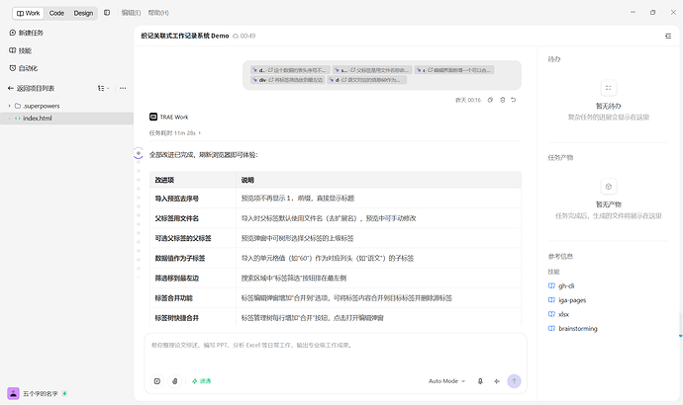Screen dimensions: 683x405
Task: Expand the task duration 11m 28s details
Action: [x=175, y=133]
